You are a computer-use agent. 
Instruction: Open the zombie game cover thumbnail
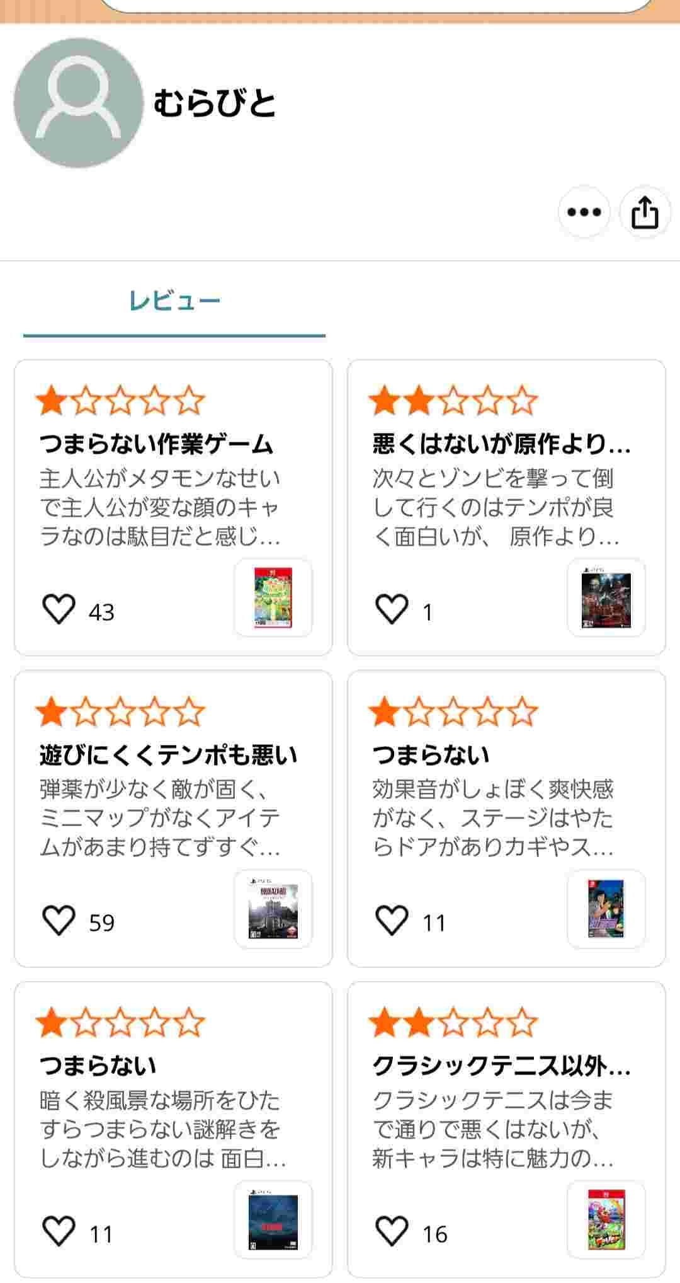coord(606,597)
